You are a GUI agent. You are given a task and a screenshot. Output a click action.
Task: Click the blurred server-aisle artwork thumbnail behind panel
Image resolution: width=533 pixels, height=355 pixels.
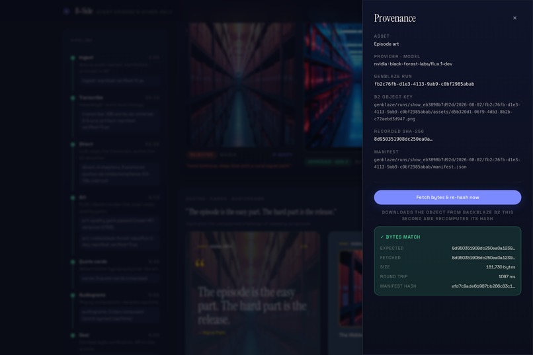pos(242,85)
